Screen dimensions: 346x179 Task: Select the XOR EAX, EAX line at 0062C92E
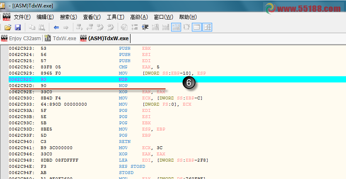(x=177, y=92)
